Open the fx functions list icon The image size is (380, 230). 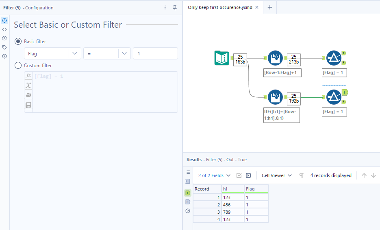28,76
